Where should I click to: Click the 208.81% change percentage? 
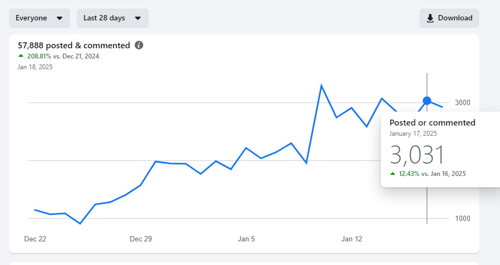(39, 56)
